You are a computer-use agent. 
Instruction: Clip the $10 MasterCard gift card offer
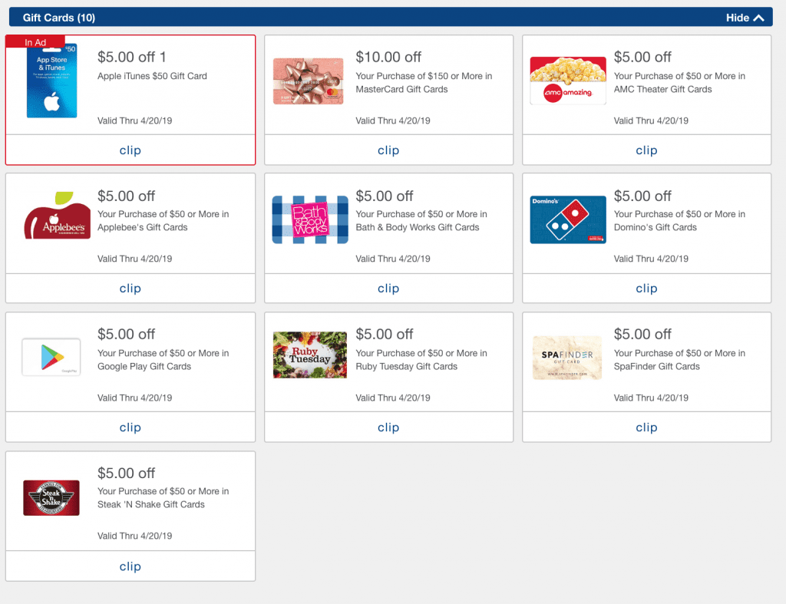coord(388,150)
